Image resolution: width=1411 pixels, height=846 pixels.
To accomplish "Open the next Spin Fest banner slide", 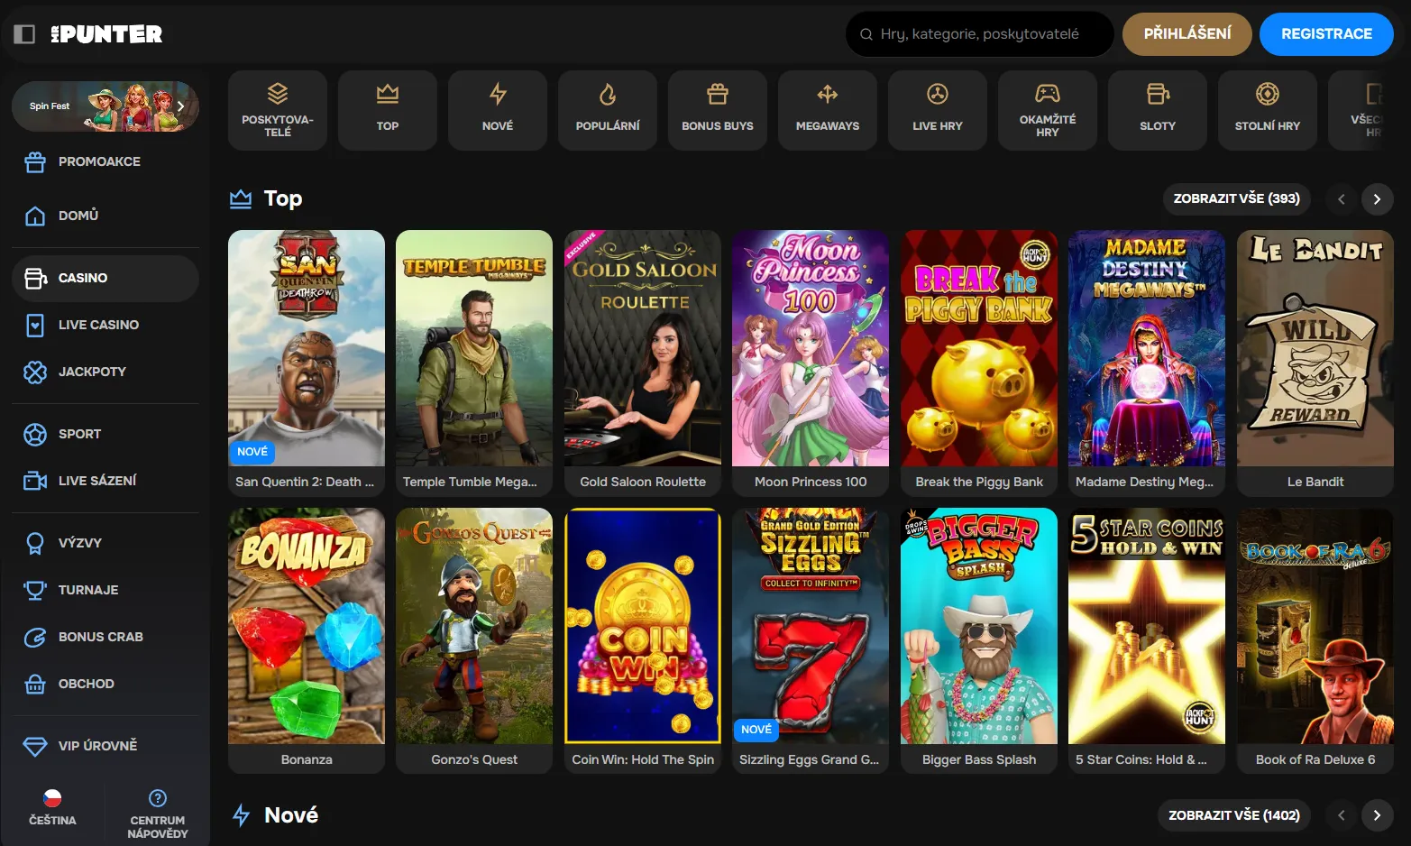I will pyautogui.click(x=179, y=106).
